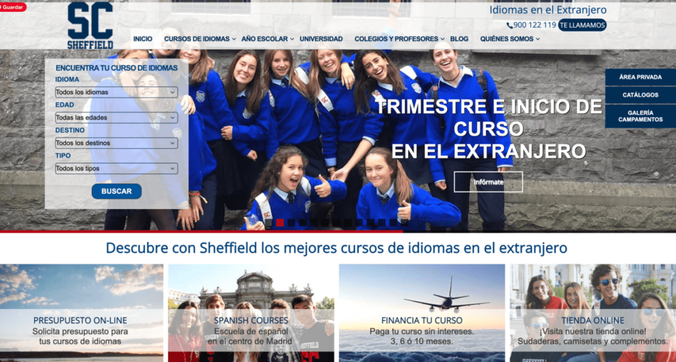Open the Todos los destinos dropdown
This screenshot has height=362, width=676.
pos(116,143)
